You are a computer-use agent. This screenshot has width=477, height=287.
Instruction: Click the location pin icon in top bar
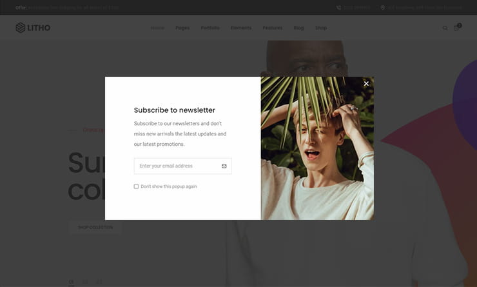(x=383, y=8)
